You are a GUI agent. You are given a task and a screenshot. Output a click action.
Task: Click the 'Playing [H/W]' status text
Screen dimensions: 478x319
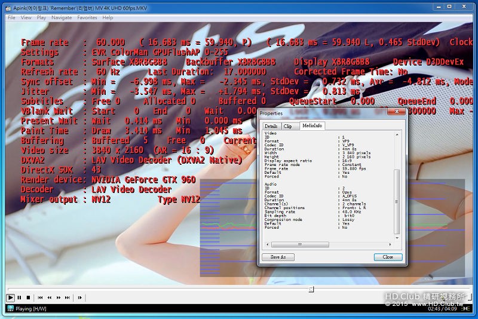[x=31, y=309]
